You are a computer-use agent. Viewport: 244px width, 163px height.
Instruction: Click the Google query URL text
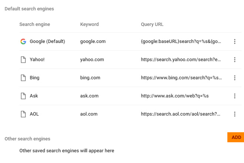point(181,41)
